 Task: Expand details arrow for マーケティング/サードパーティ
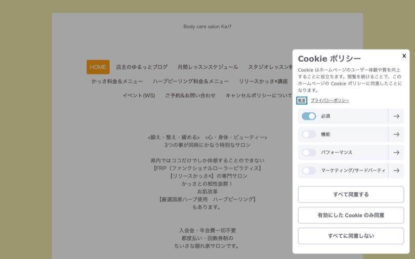[396, 170]
